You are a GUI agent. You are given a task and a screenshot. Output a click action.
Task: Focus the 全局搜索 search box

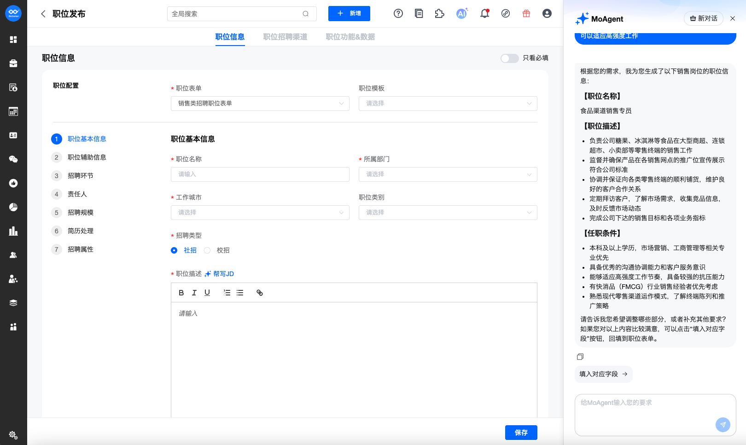tap(242, 14)
